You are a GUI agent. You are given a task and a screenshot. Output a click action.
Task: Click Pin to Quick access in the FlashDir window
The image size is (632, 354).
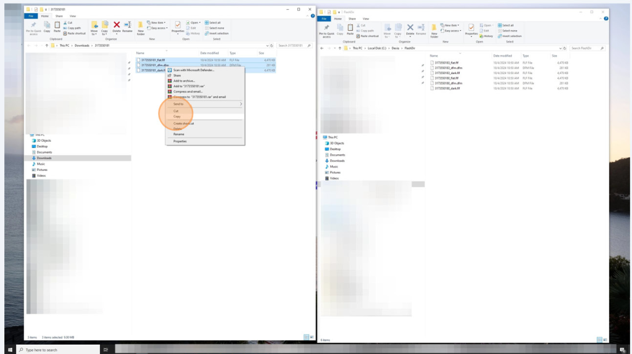pyautogui.click(x=326, y=30)
